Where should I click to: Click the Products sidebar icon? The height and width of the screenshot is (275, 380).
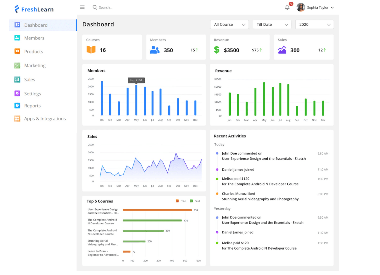pyautogui.click(x=17, y=51)
